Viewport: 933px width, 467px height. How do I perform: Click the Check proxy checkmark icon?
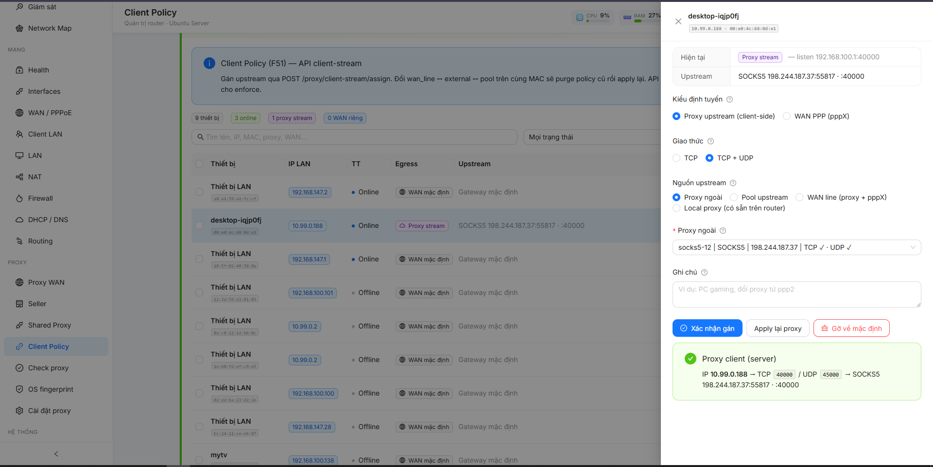[x=19, y=368]
